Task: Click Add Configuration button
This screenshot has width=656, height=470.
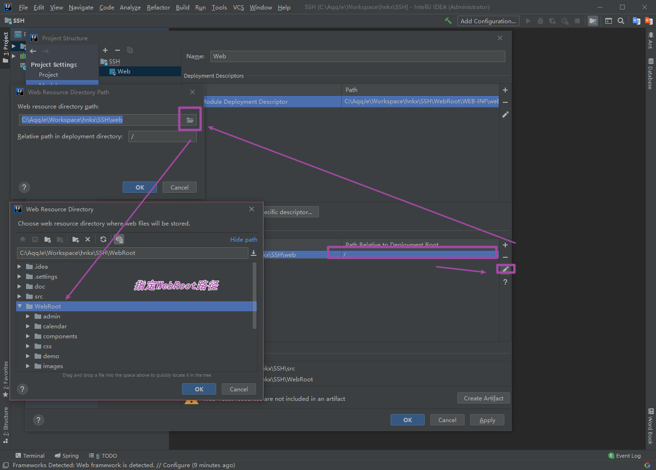Action: click(488, 21)
